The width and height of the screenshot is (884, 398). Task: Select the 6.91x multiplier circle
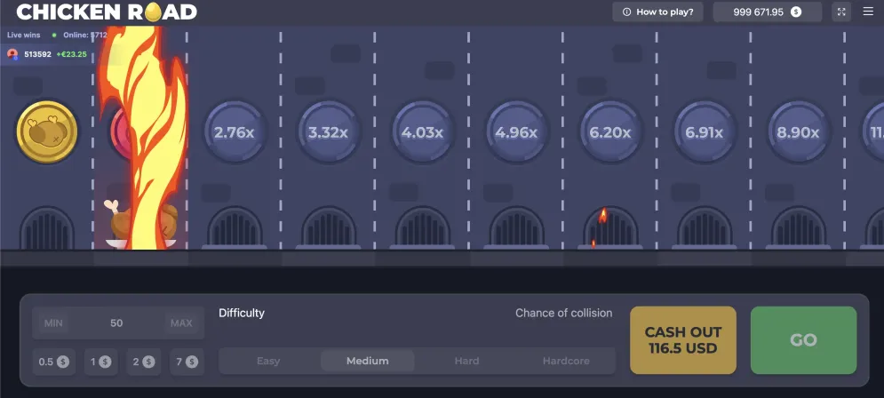tap(705, 132)
